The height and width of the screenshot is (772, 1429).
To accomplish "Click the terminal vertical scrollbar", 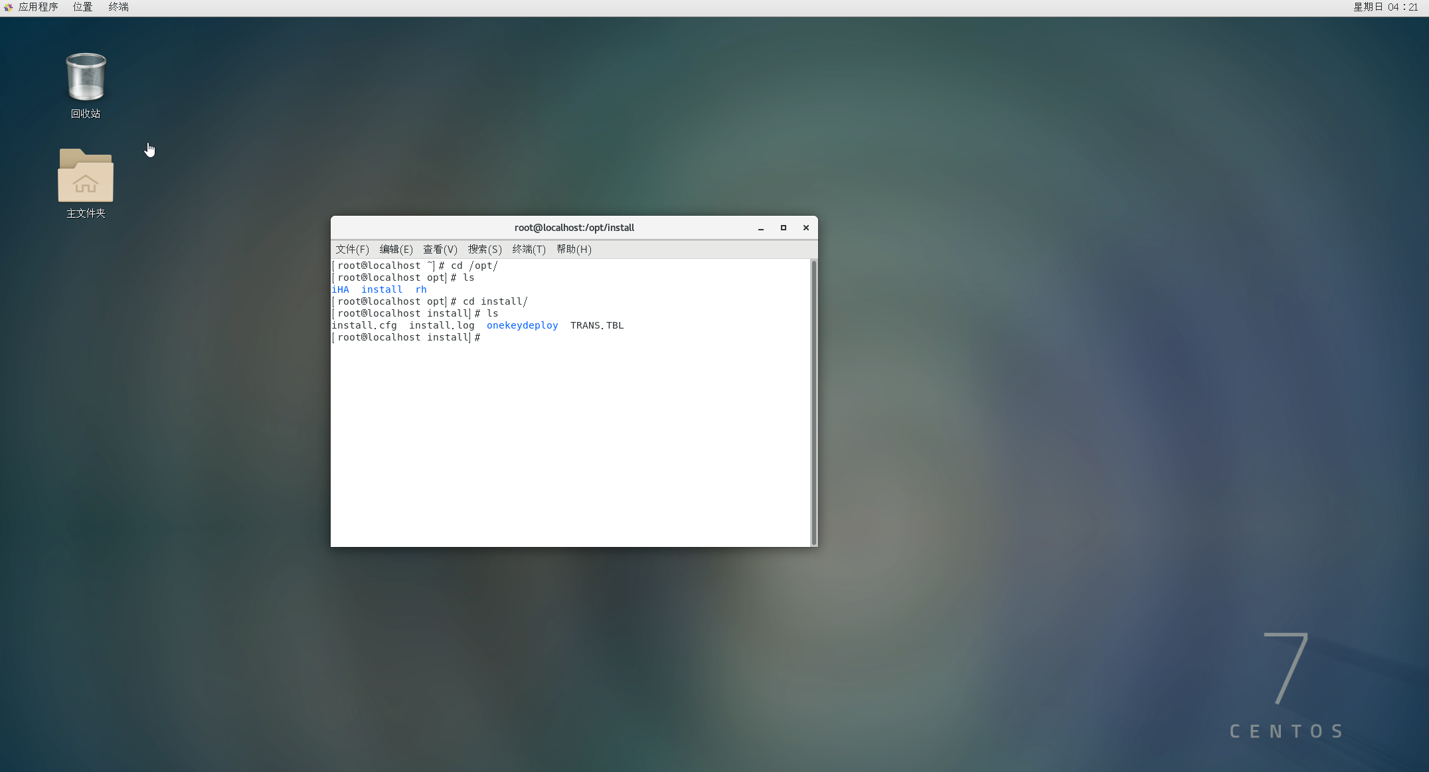I will [x=813, y=402].
